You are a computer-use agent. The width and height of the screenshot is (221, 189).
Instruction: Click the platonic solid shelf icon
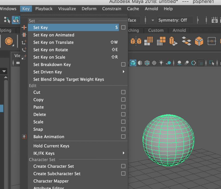[x=9, y=41]
